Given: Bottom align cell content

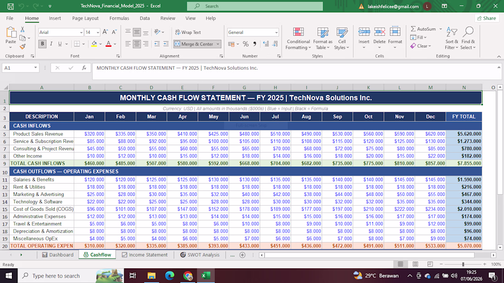Looking at the screenshot, I should [146, 32].
